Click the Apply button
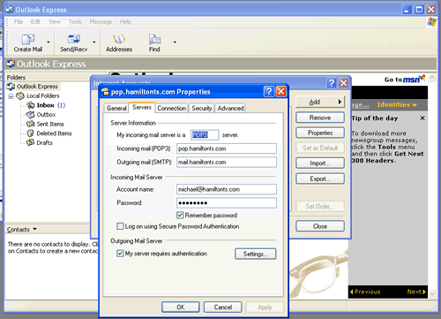This screenshot has width=441, height=319. tap(265, 308)
